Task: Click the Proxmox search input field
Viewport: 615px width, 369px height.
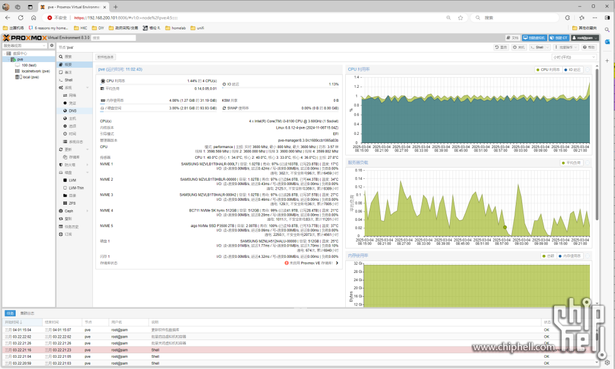Action: tap(114, 38)
